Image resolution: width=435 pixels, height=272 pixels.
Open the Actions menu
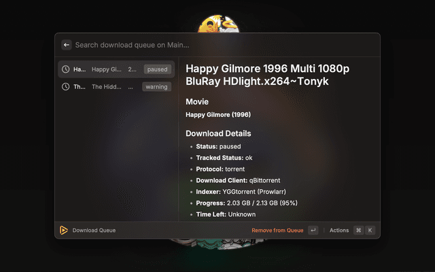pos(338,231)
